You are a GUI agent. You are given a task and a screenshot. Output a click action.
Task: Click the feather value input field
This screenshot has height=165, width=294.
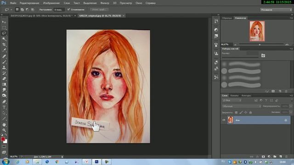pos(59,10)
